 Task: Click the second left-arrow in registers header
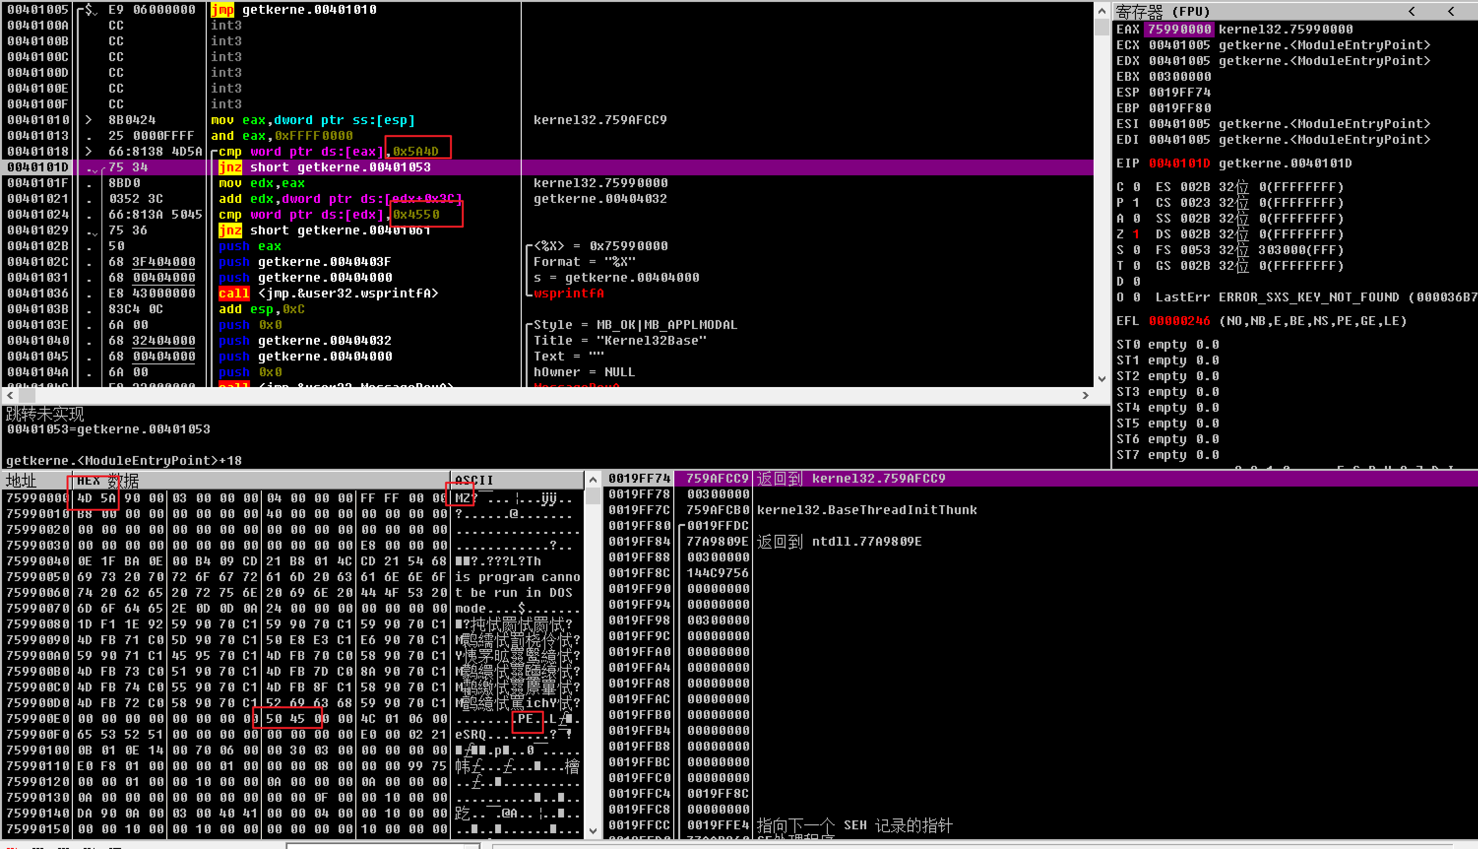(1451, 11)
